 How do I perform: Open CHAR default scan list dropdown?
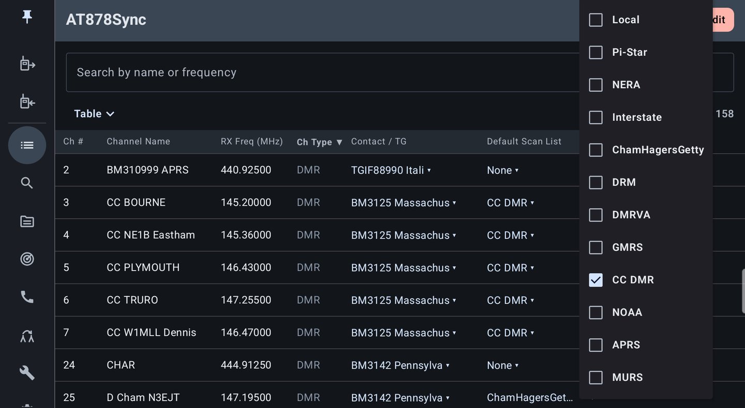[x=502, y=365]
